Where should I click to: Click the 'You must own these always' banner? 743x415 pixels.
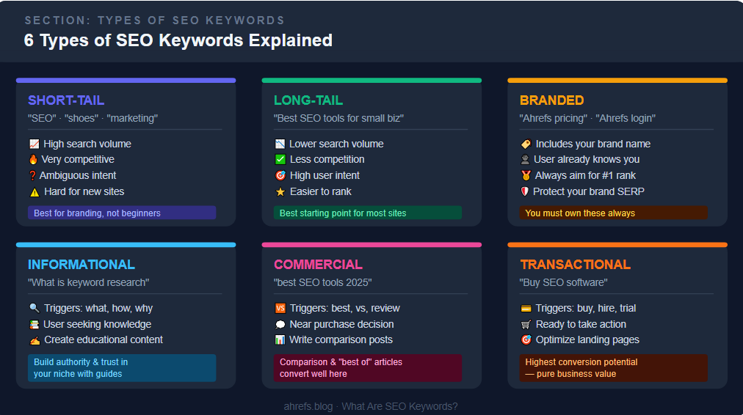(613, 213)
